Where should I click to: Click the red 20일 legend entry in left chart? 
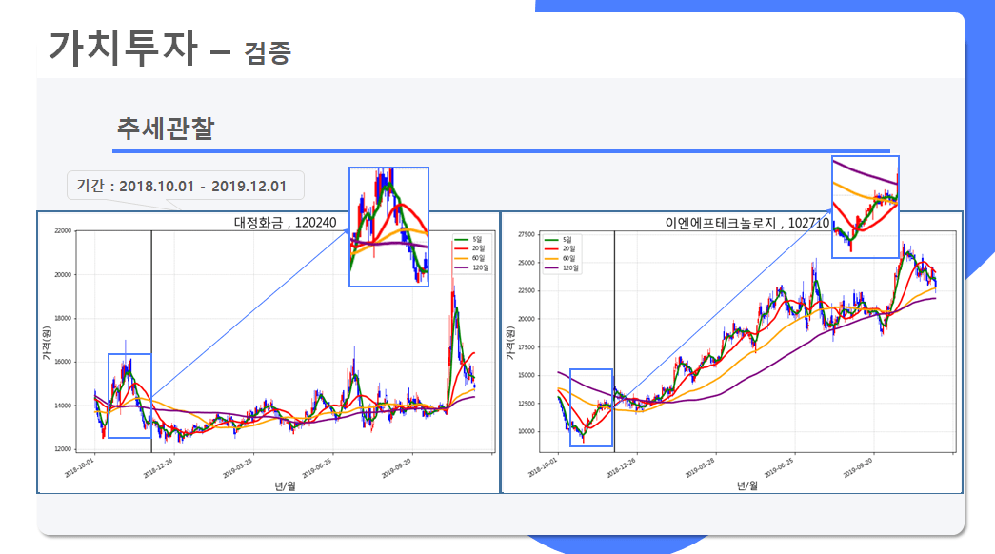tap(471, 248)
